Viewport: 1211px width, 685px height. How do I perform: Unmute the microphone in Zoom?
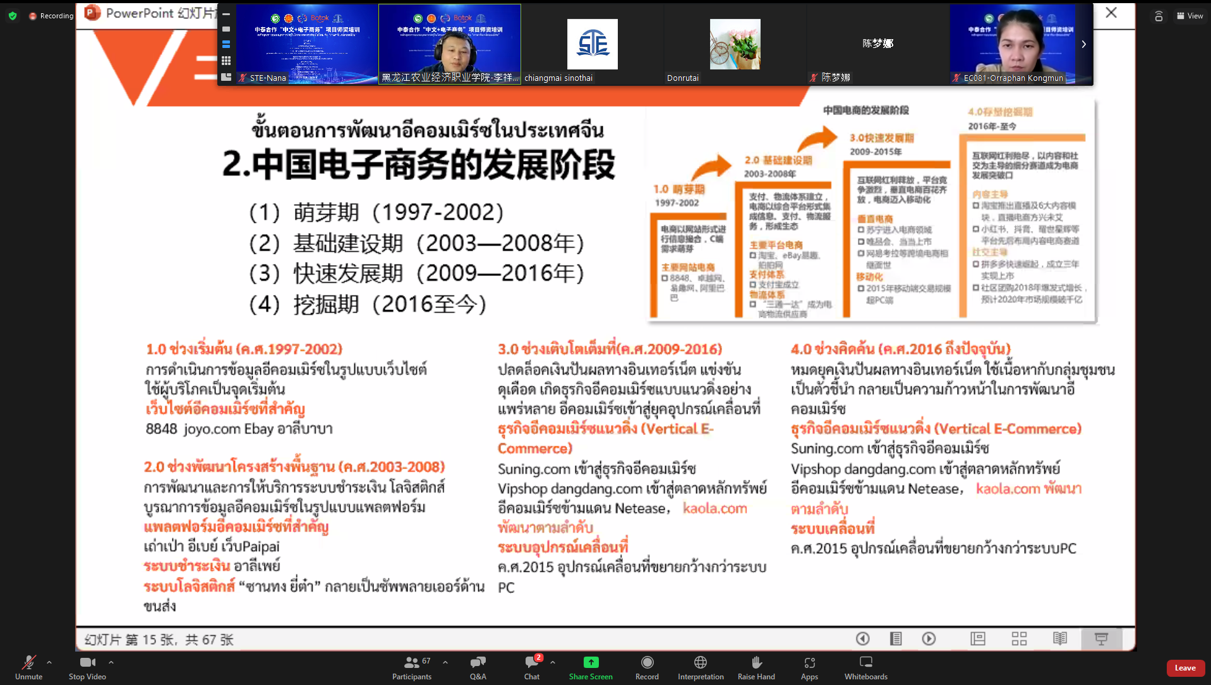pyautogui.click(x=28, y=667)
